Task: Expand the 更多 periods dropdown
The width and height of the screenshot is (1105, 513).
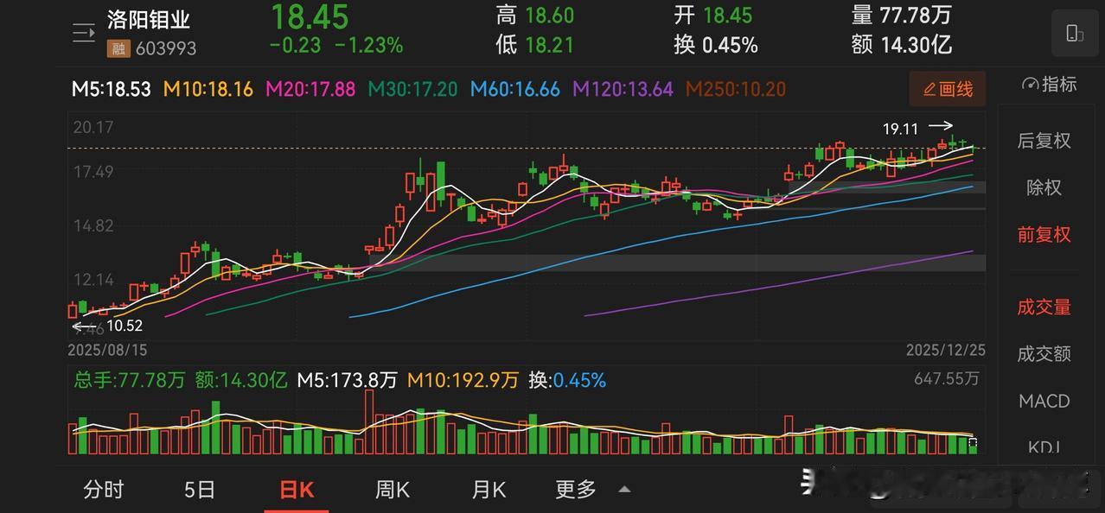Action: pos(592,490)
